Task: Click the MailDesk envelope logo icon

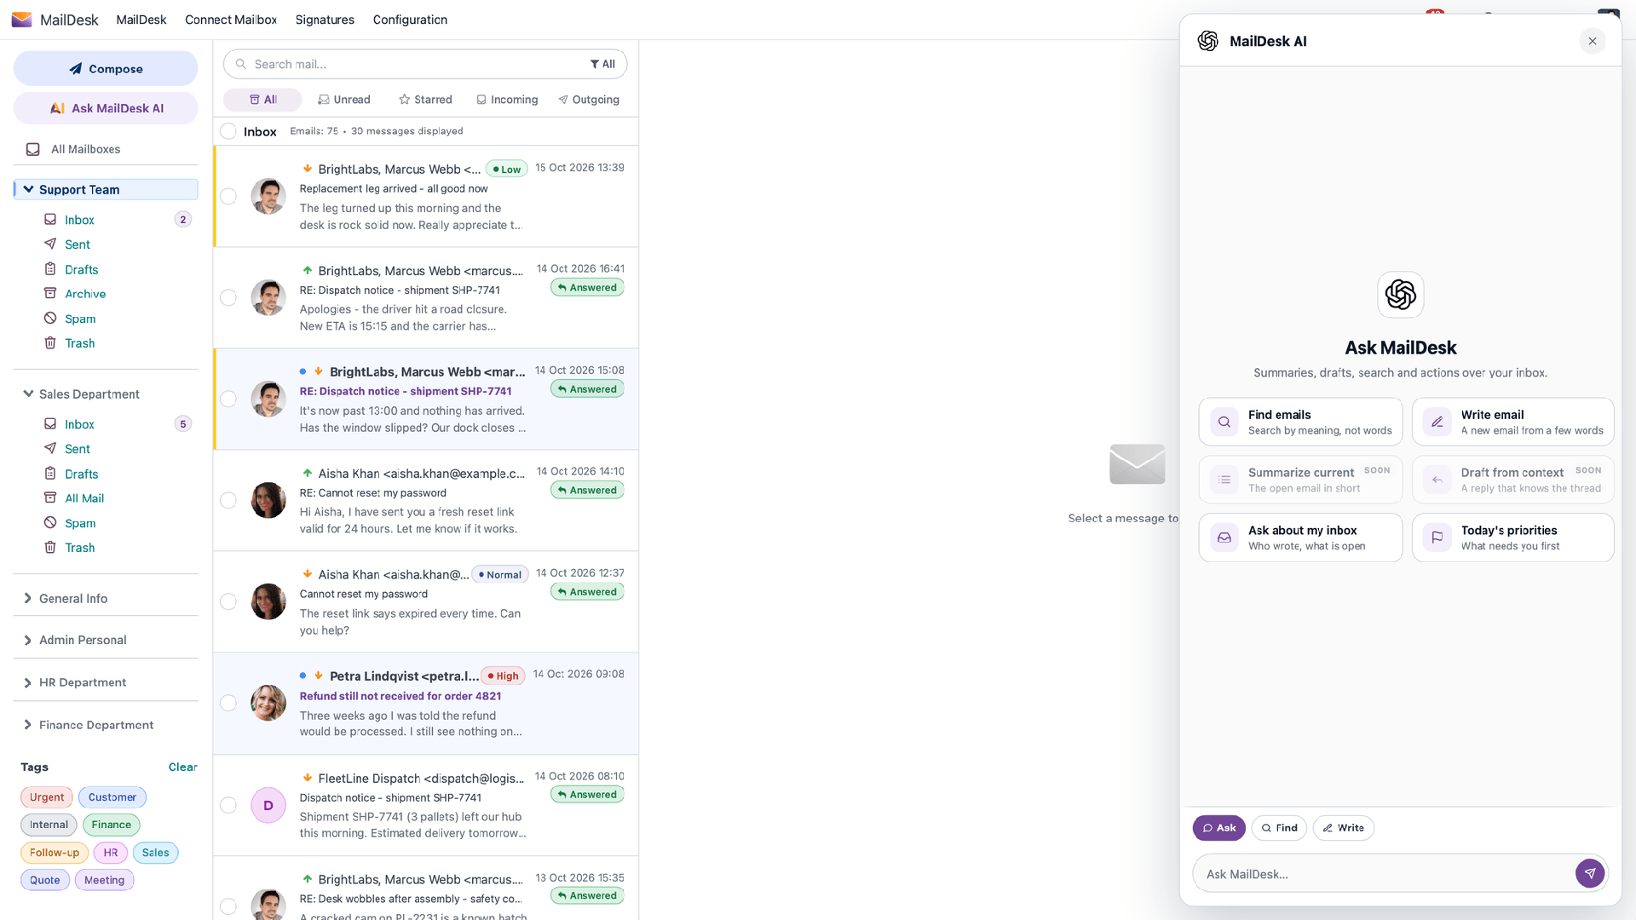Action: pyautogui.click(x=21, y=20)
